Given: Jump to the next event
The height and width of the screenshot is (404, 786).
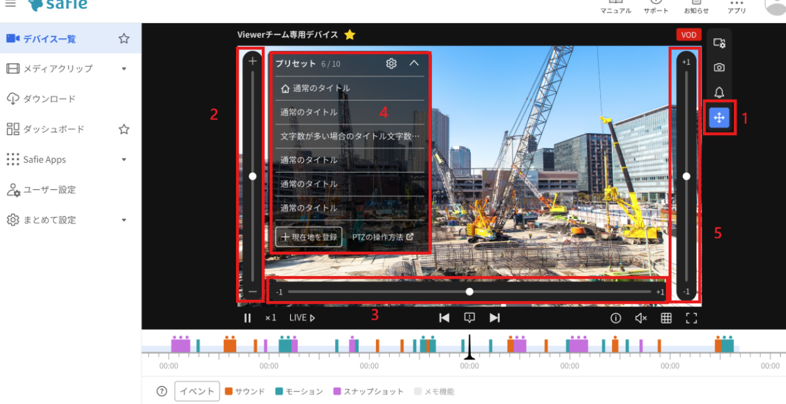Looking at the screenshot, I should tap(495, 318).
